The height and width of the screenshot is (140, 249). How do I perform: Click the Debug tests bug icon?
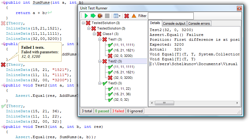[x=100, y=16]
